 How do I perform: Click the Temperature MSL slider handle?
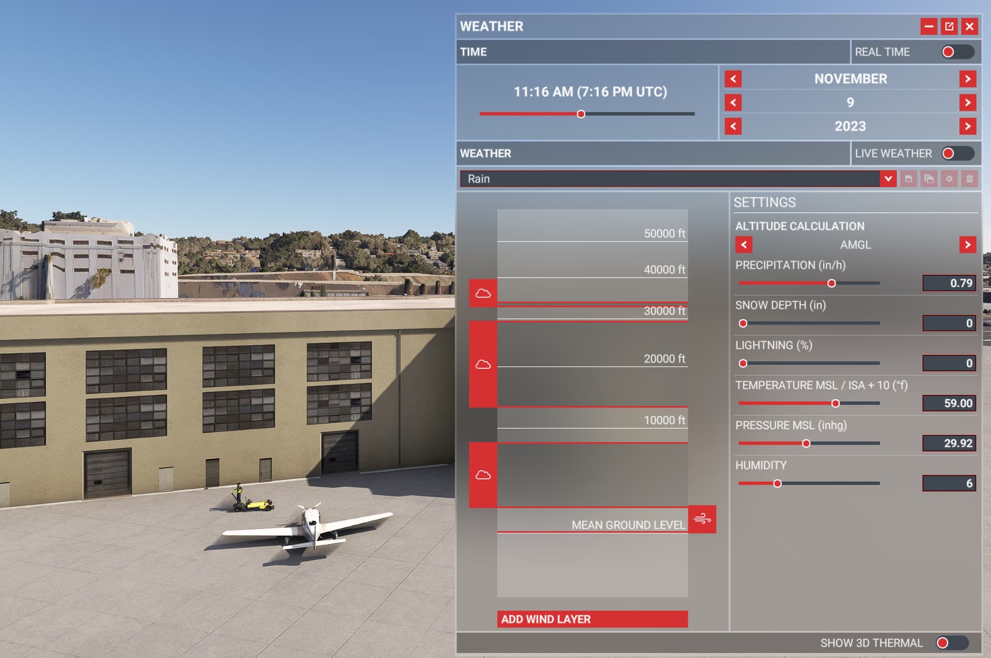pyautogui.click(x=835, y=403)
